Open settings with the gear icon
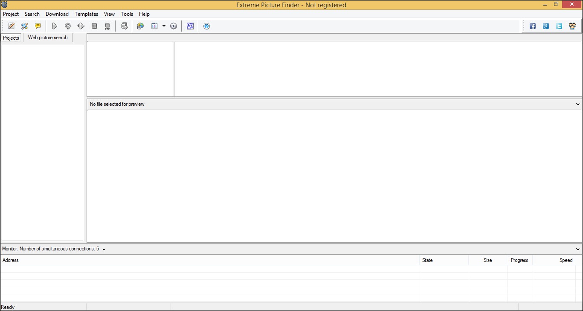 [x=174, y=26]
